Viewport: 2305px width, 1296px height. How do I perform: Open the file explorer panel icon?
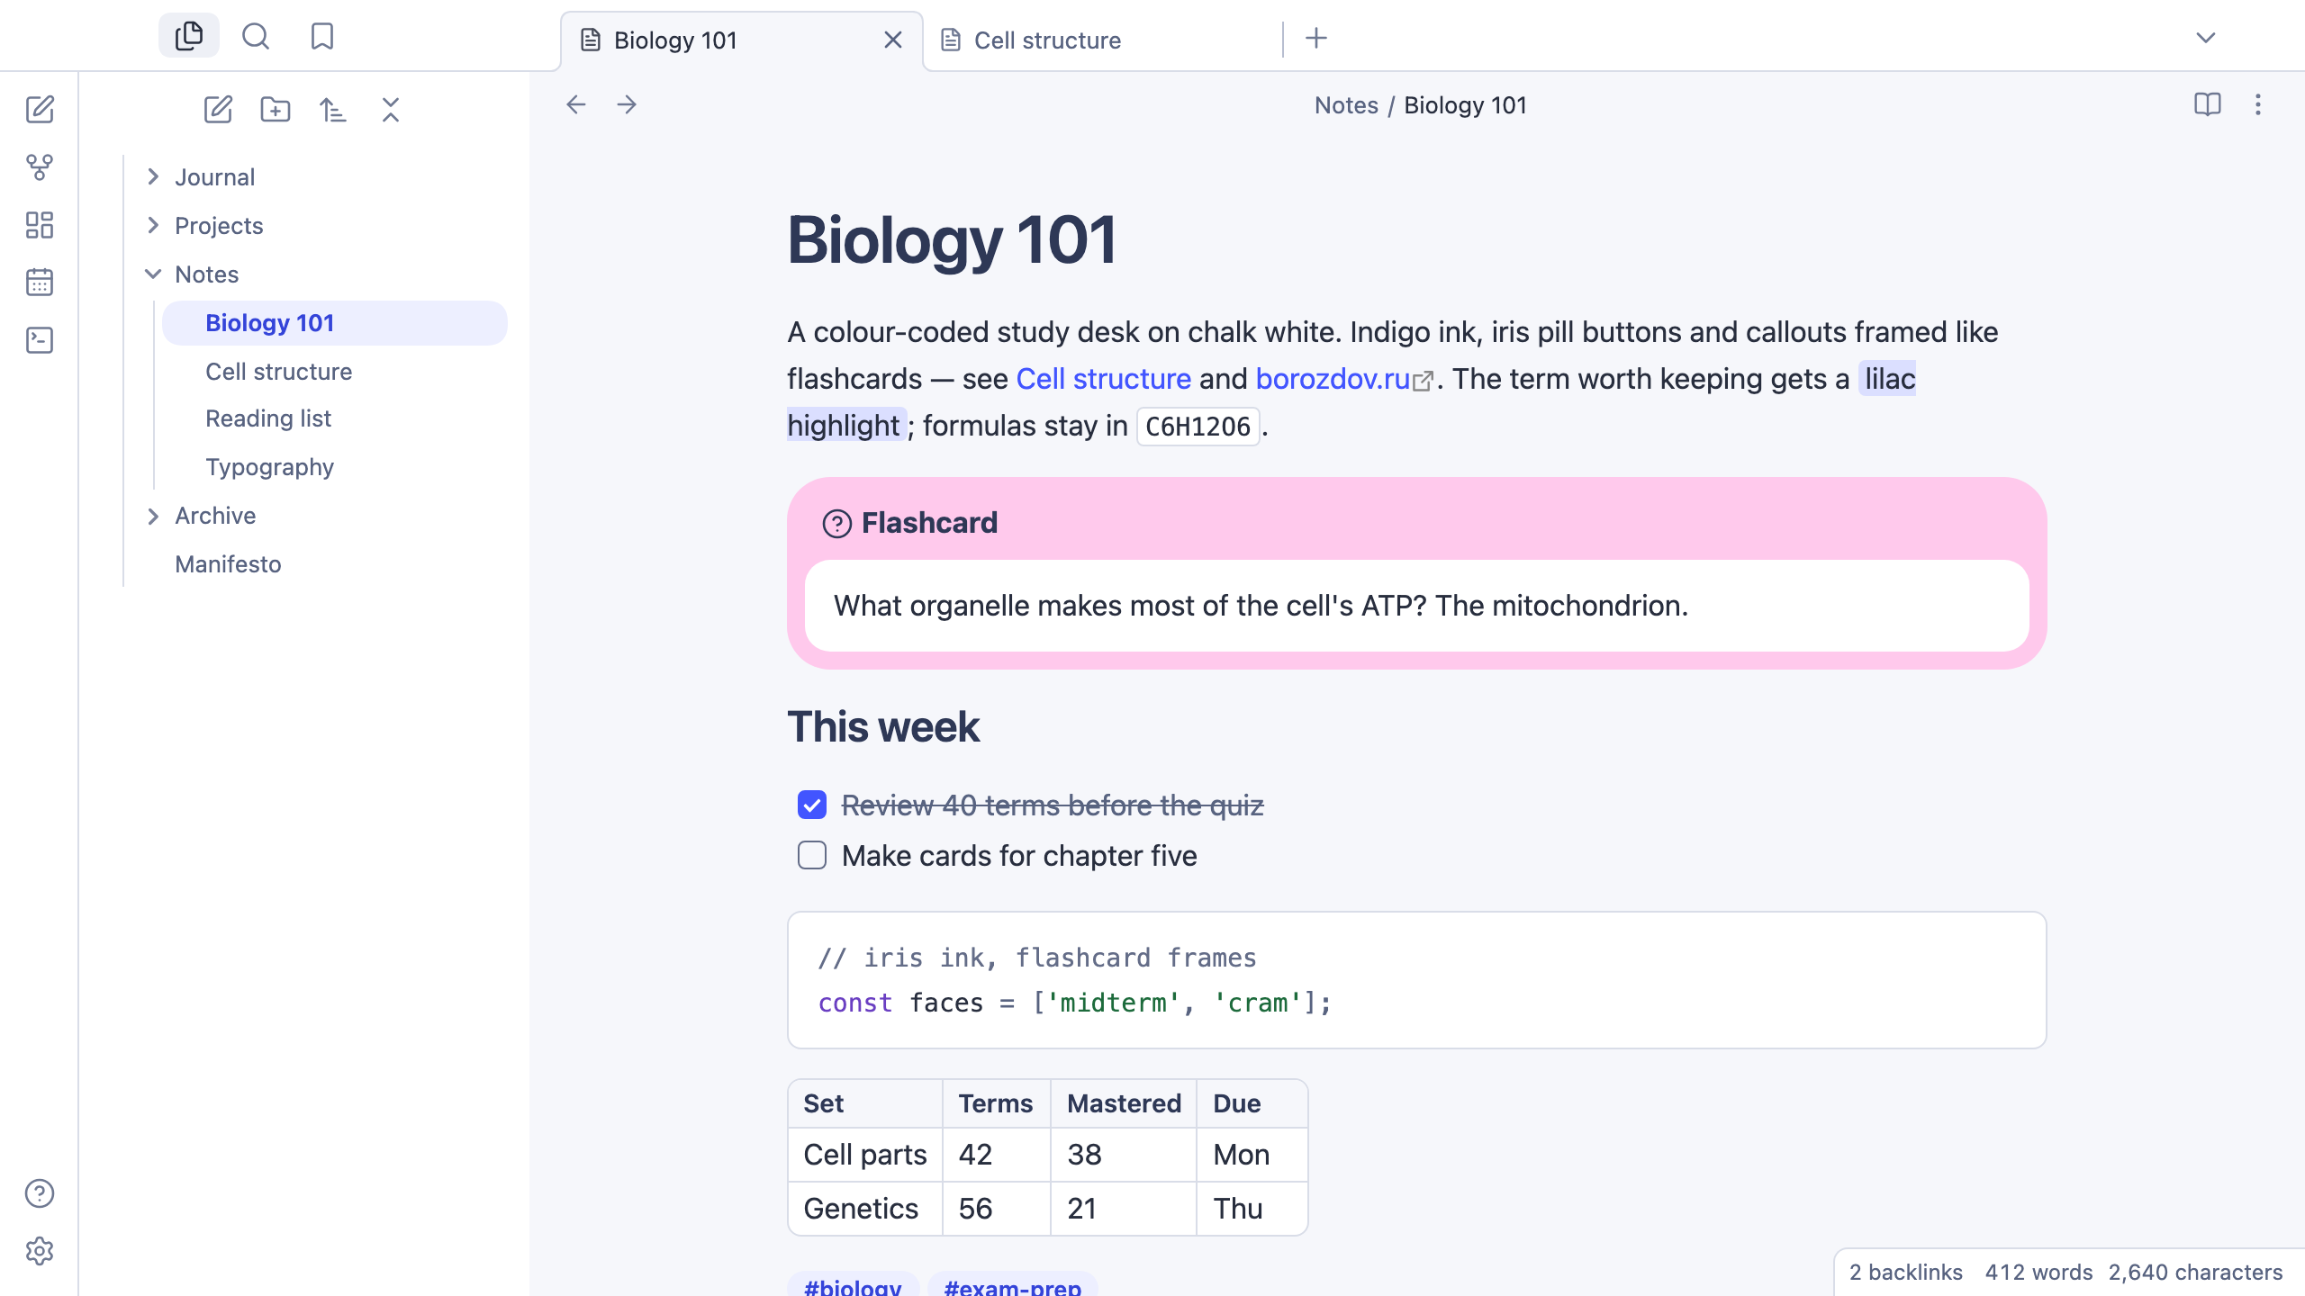pos(189,36)
